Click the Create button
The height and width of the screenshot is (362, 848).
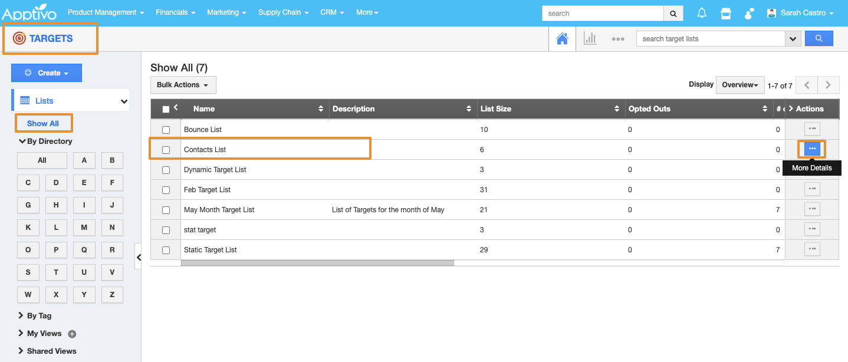[47, 73]
